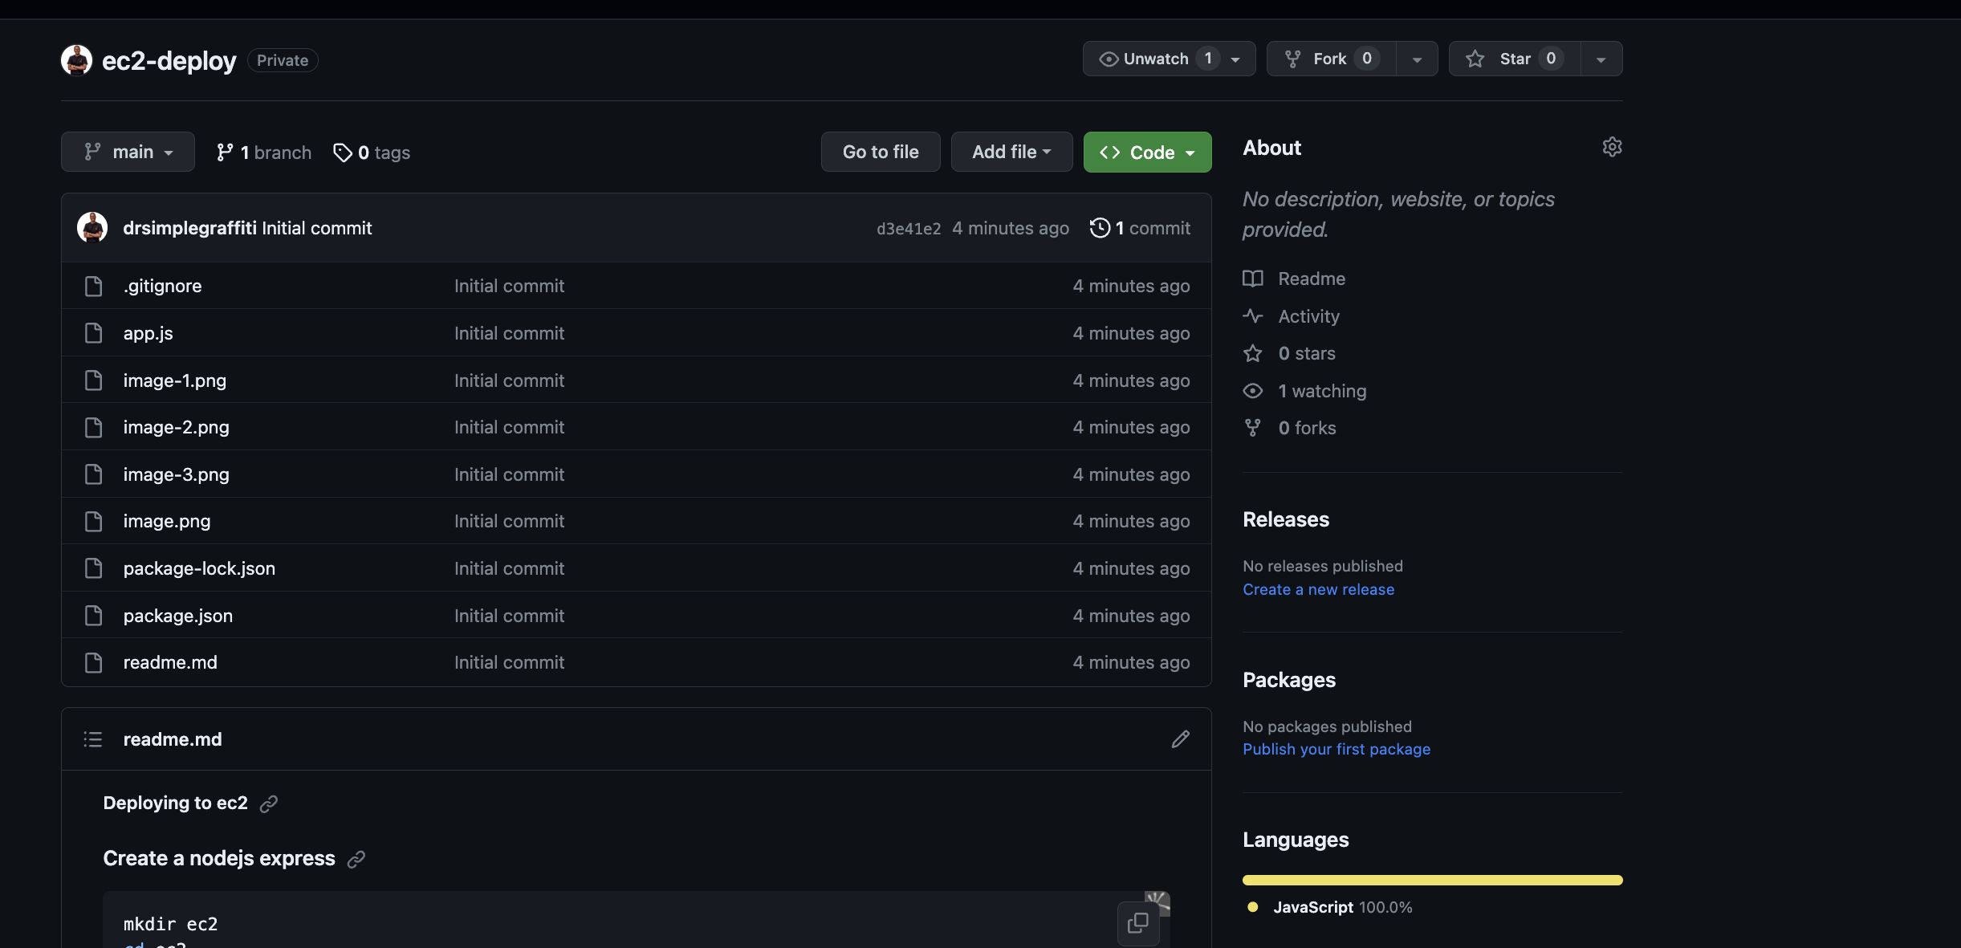Expand the star lists dropdown arrow
The height and width of the screenshot is (948, 1961).
[1601, 59]
